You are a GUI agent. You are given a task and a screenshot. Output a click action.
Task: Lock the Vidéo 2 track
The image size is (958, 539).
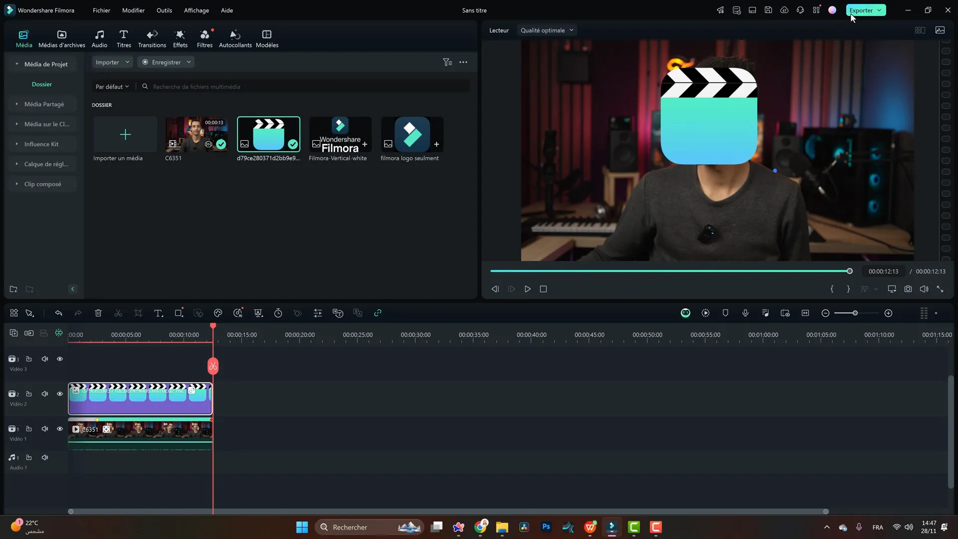[x=29, y=394]
